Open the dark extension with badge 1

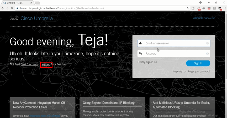coord(220,8)
